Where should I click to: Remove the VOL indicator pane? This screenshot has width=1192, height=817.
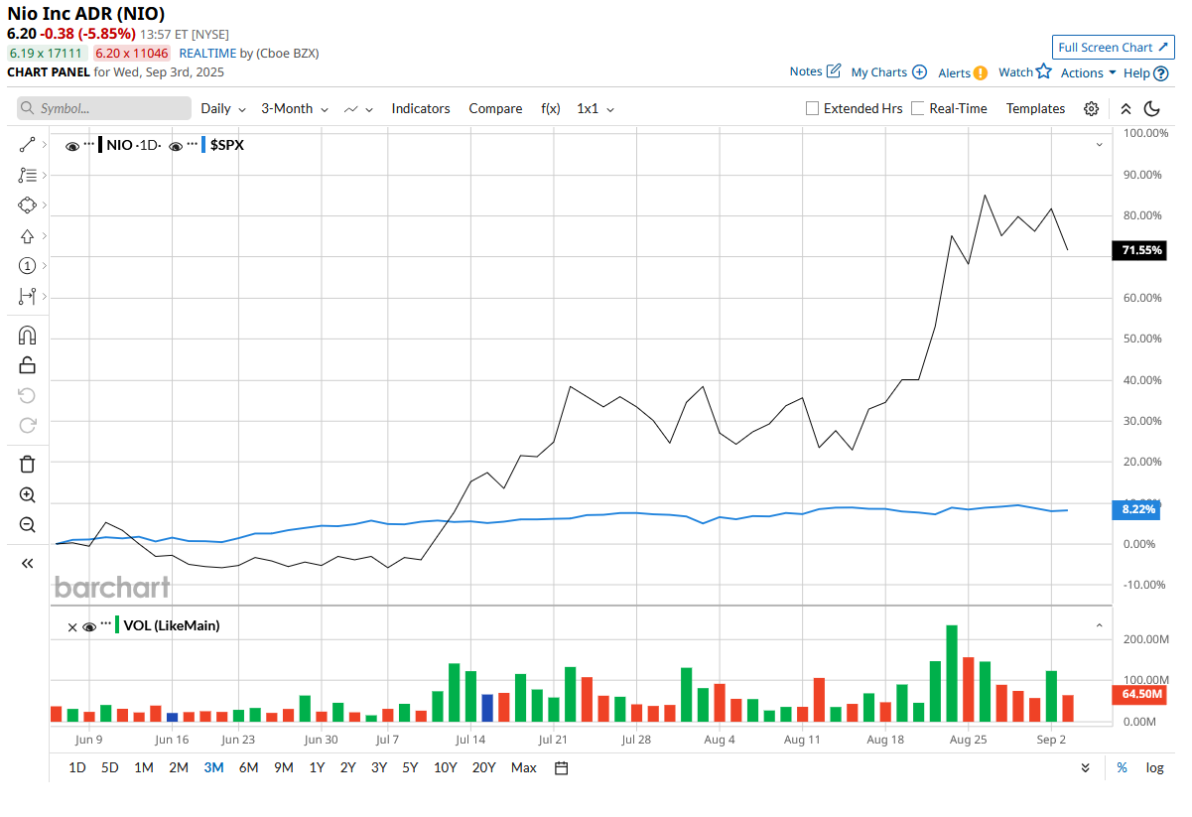(x=72, y=627)
